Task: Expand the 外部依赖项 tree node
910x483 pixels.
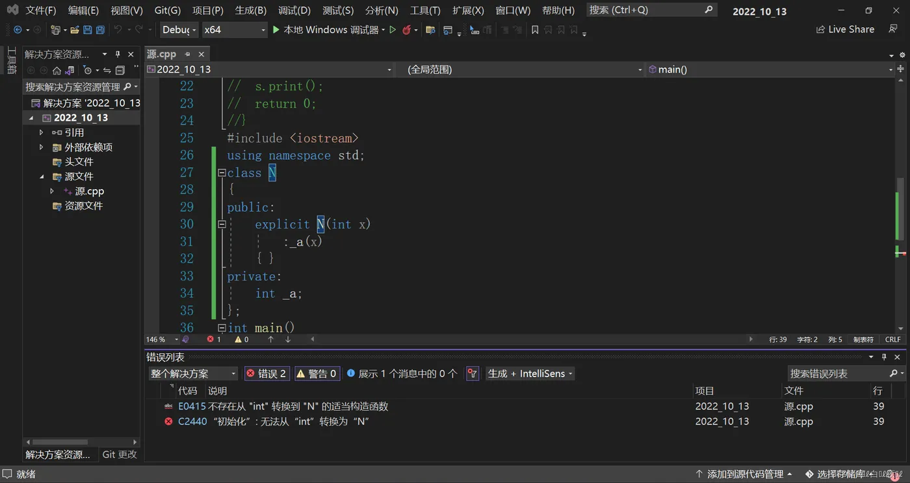Action: coord(42,147)
